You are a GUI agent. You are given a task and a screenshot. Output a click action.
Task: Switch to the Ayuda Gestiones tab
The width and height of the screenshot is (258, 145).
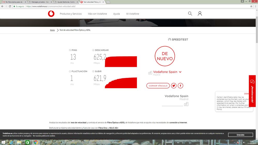(x=66, y=2)
